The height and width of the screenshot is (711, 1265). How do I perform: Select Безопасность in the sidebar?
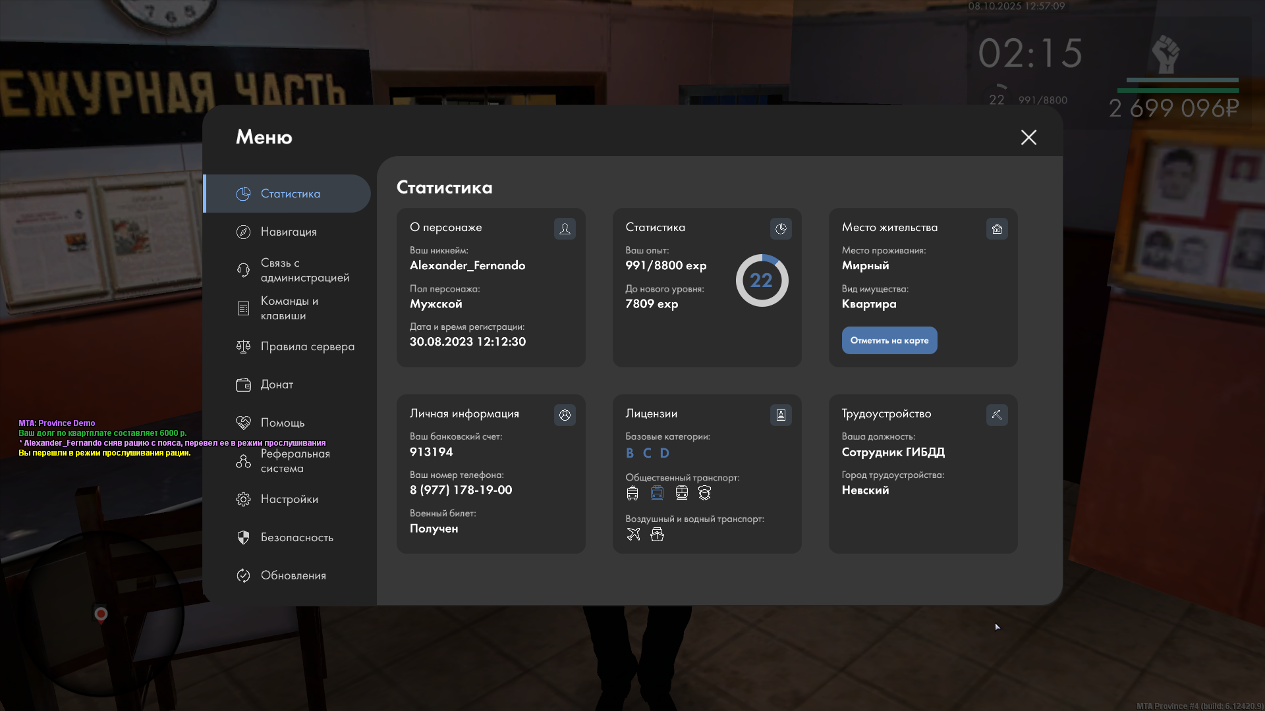point(296,537)
